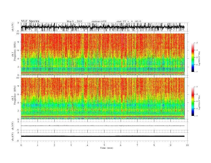Click the "ch.1(V)" waveform axis label
Image resolution: width=211 pixels, height=163 pixels.
tap(13, 27)
